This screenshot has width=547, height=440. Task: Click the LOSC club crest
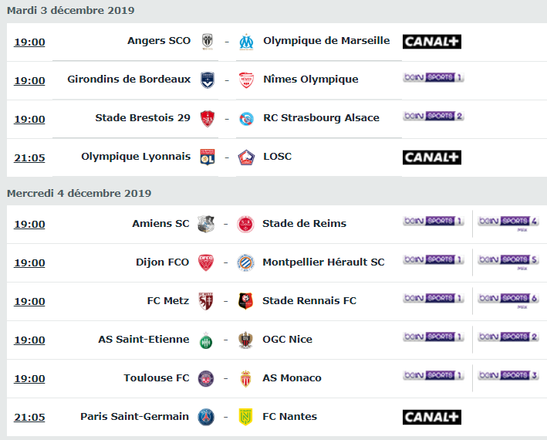click(246, 157)
